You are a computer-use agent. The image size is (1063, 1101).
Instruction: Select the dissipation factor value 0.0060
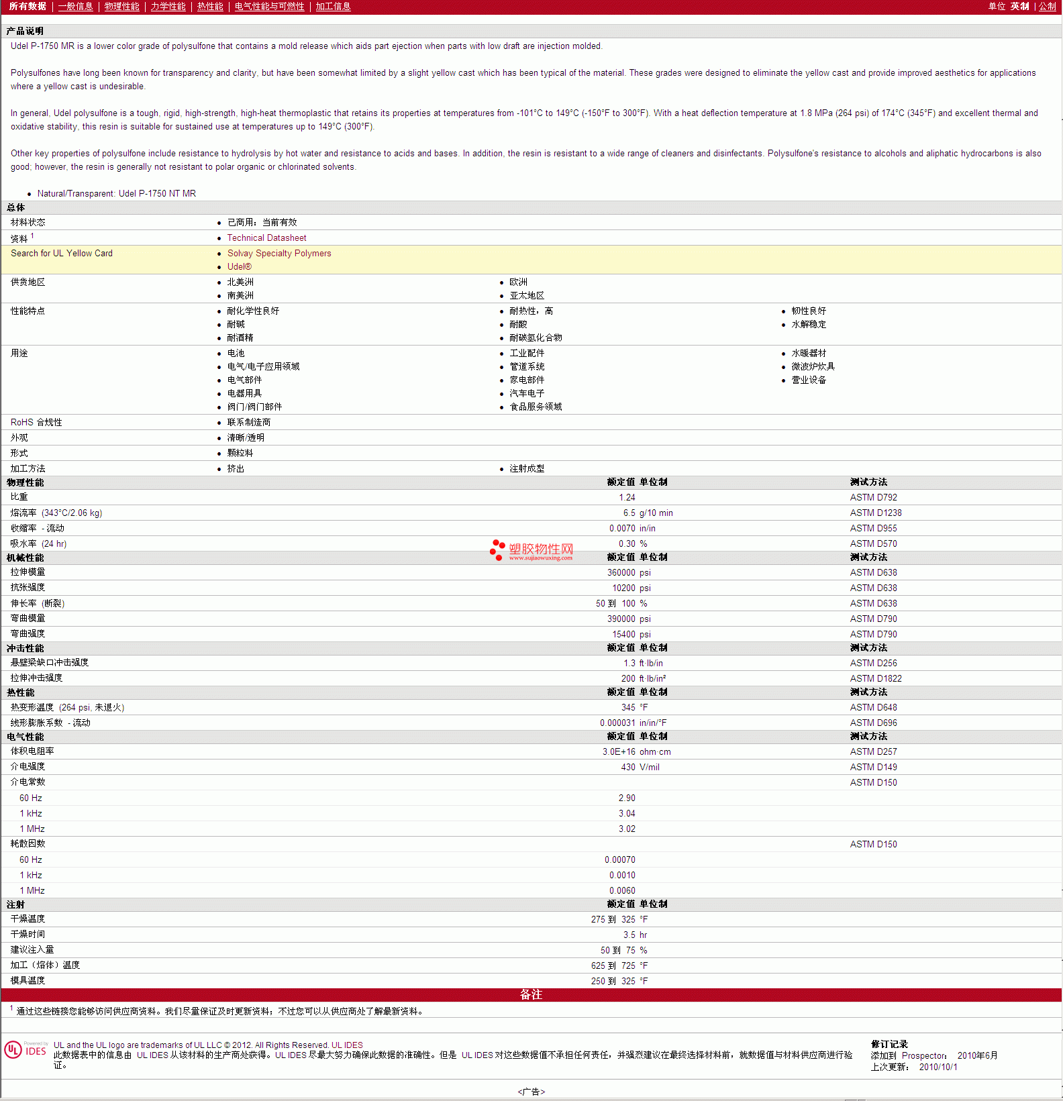pos(622,891)
